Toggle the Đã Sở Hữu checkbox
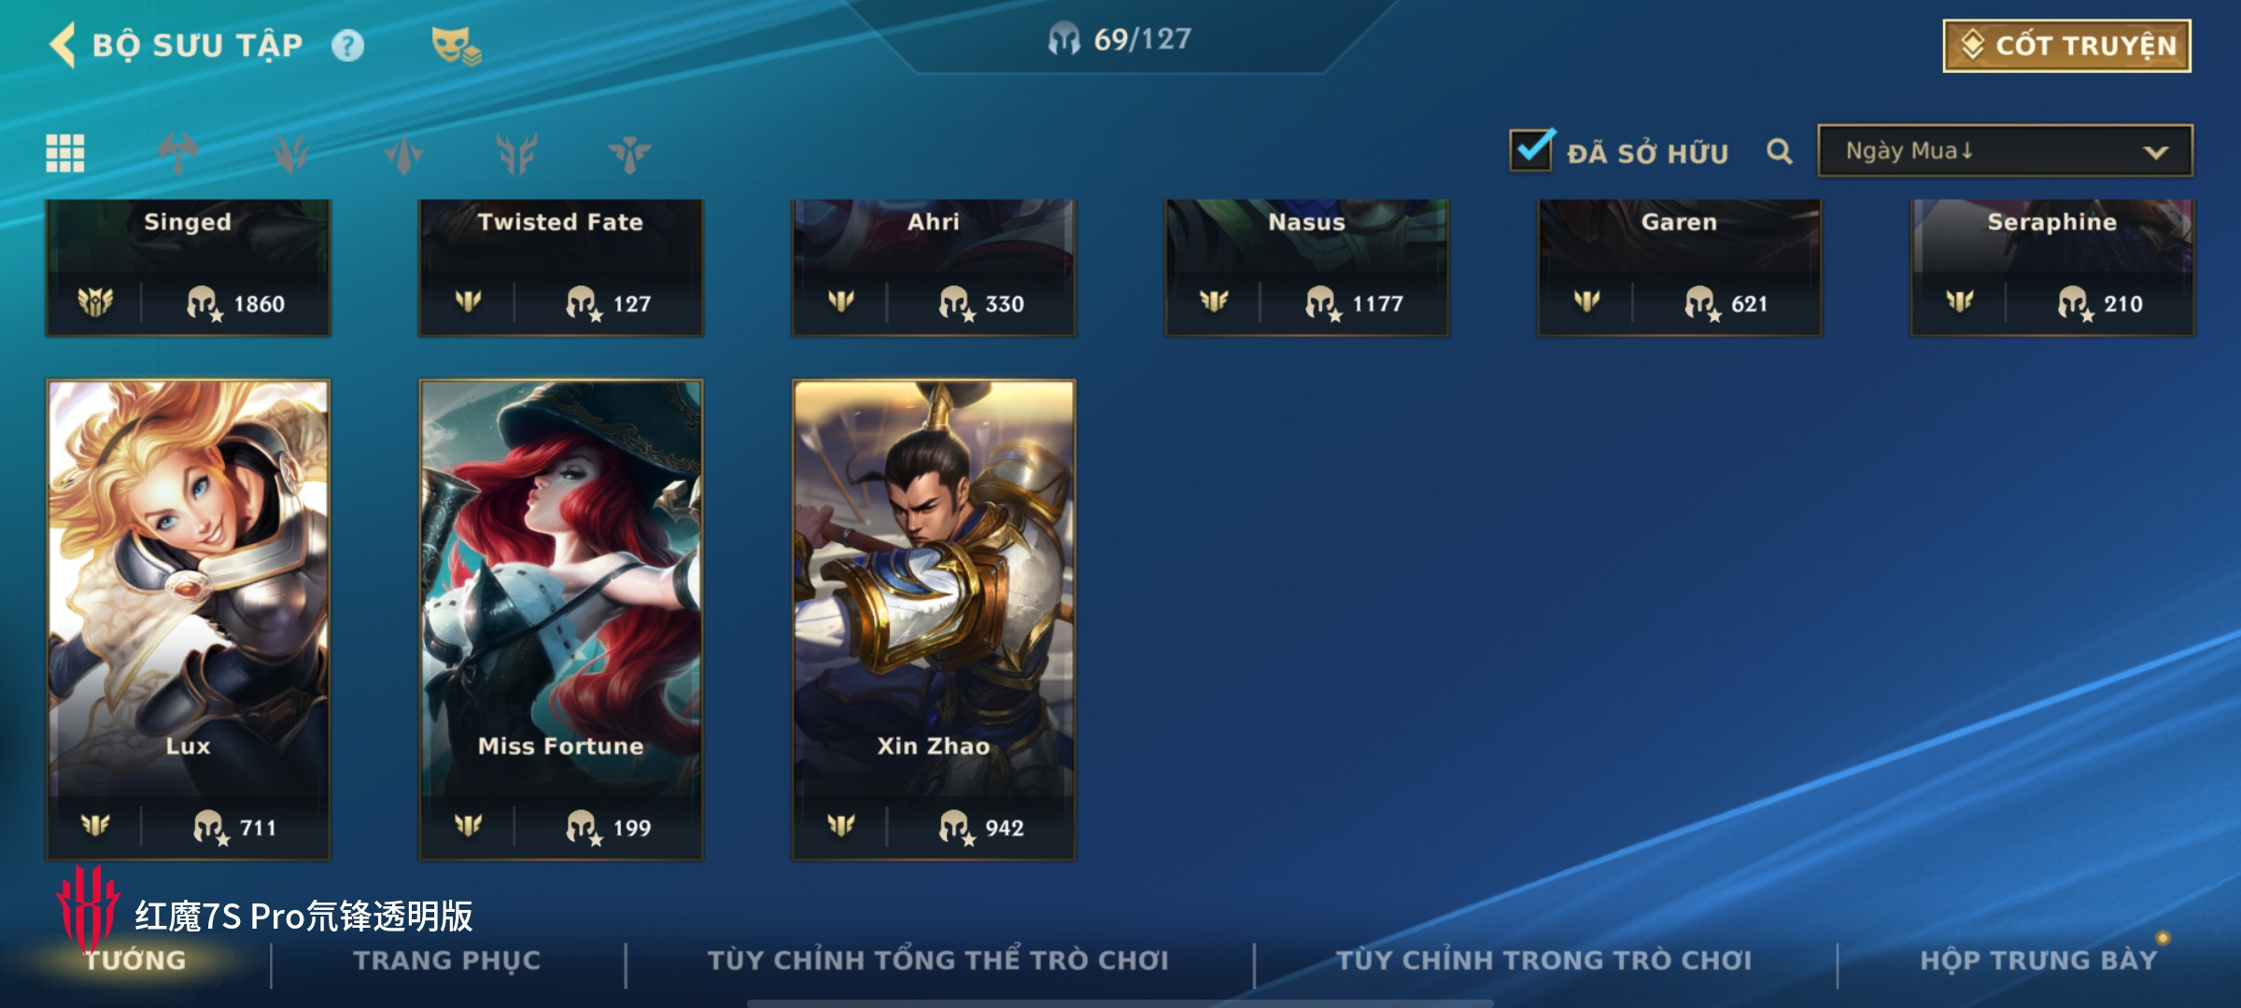The image size is (2241, 1008). pyautogui.click(x=1532, y=149)
